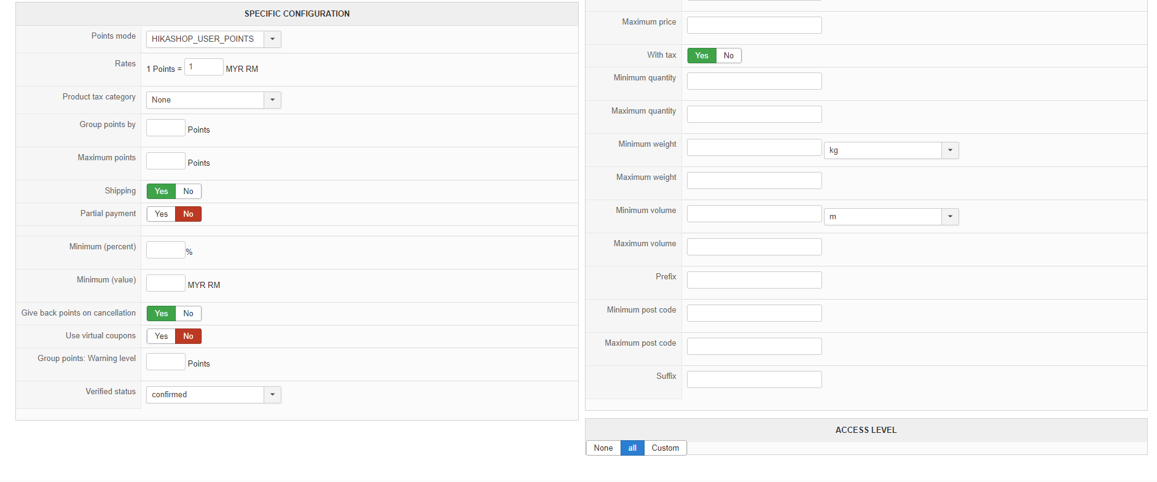The width and height of the screenshot is (1157, 482).
Task: Click the Maximum price input field
Action: click(x=754, y=25)
